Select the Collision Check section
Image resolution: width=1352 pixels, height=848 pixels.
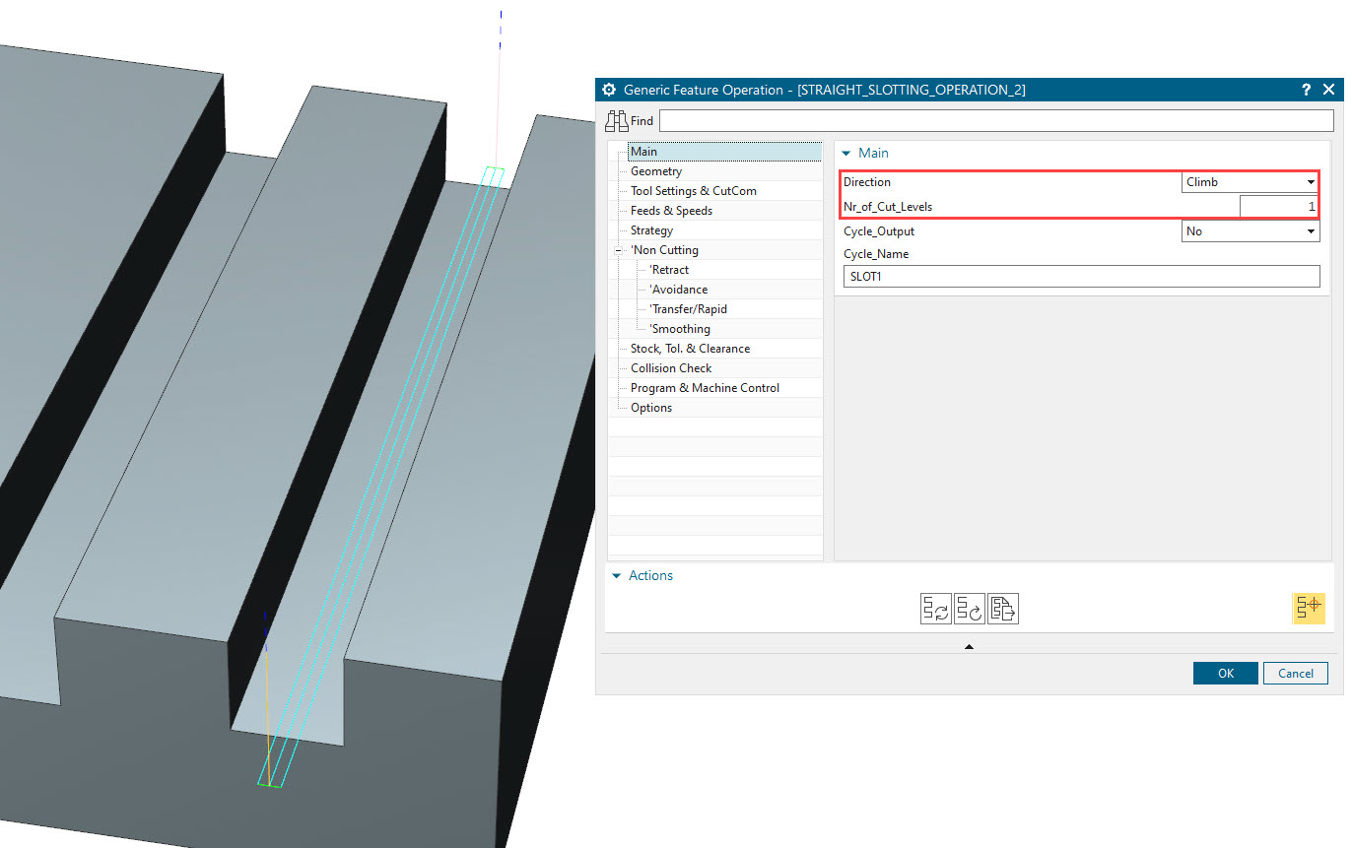coord(671,367)
